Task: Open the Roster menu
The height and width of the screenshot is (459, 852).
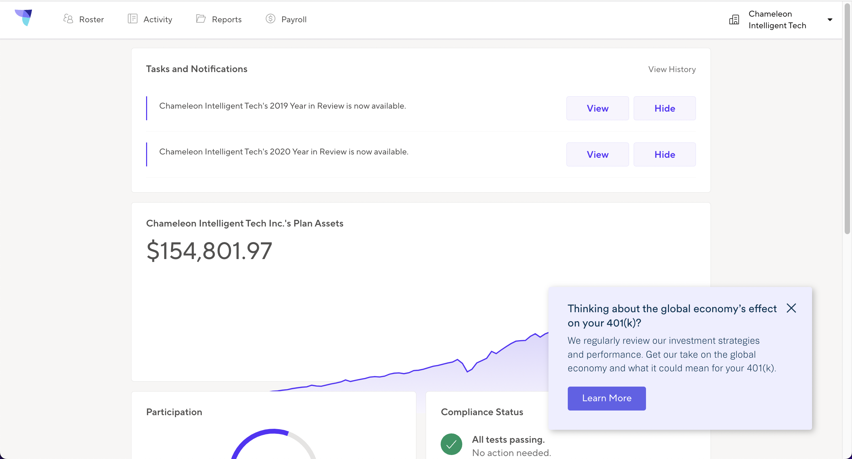Action: pyautogui.click(x=84, y=19)
